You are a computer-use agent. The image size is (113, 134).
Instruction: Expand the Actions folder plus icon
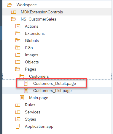18,26
